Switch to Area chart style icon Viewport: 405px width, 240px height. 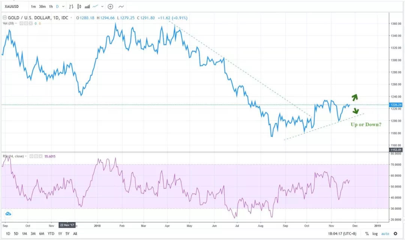pos(87,6)
